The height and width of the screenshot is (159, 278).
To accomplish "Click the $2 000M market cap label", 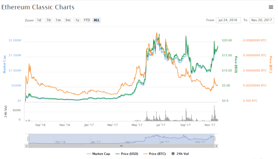I will tap(15, 41).
